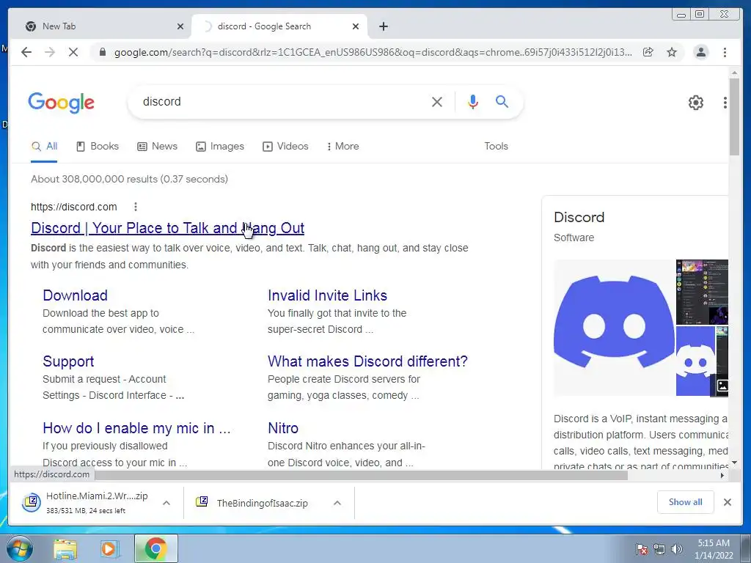The height and width of the screenshot is (563, 751).
Task: Open the Nitro sitelink
Action: [283, 428]
